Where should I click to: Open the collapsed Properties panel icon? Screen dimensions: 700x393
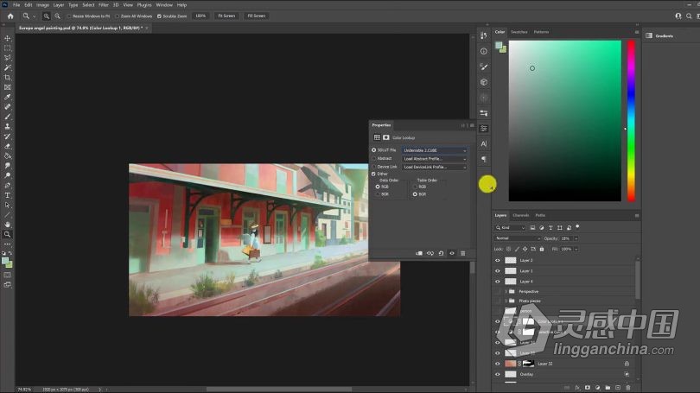483,129
